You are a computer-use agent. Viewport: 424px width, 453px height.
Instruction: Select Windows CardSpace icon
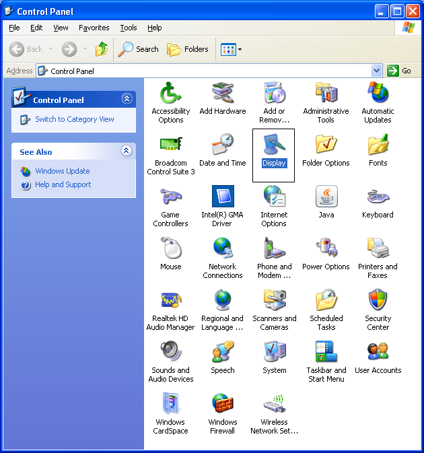click(x=170, y=403)
